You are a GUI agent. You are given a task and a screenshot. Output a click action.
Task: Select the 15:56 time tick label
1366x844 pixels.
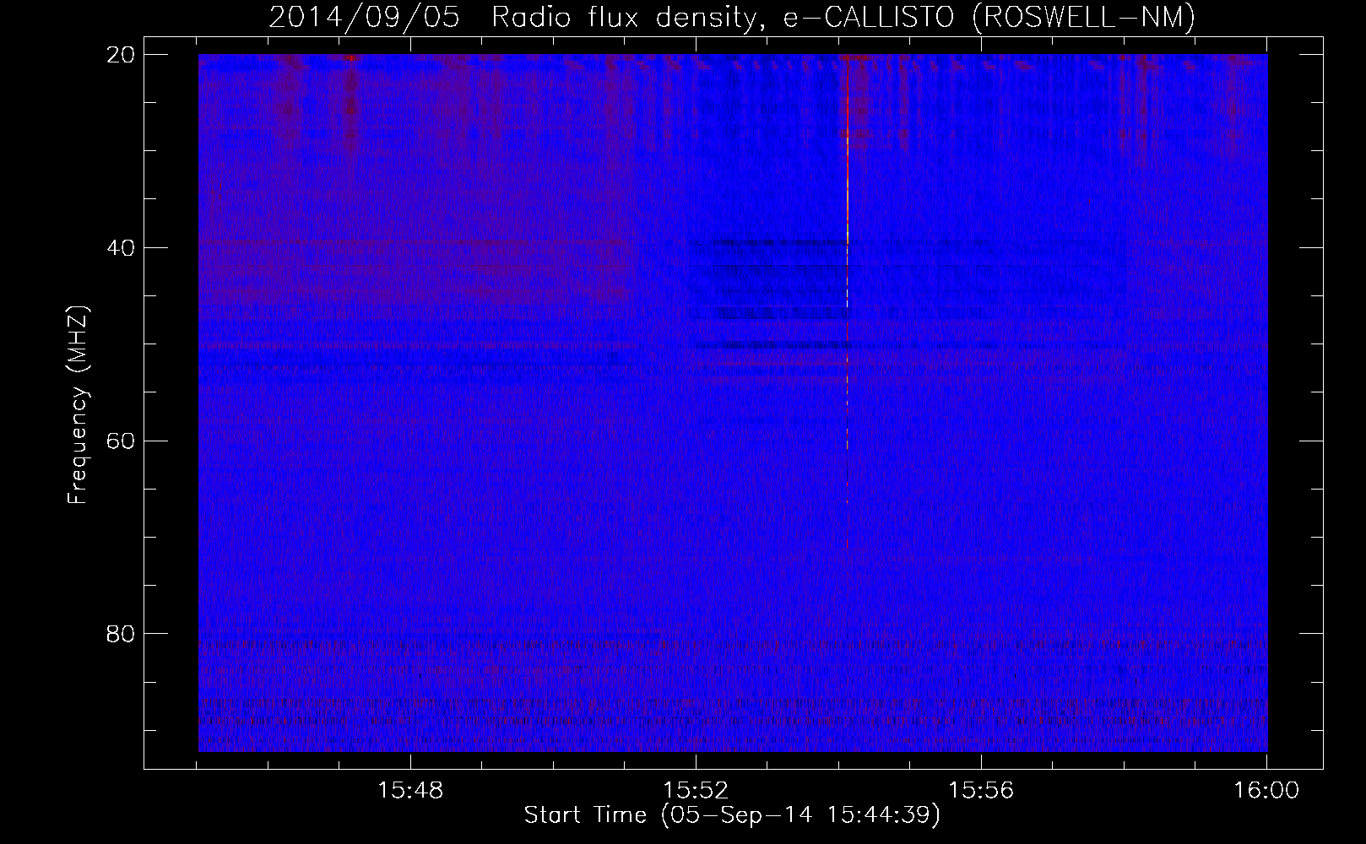pos(981,791)
